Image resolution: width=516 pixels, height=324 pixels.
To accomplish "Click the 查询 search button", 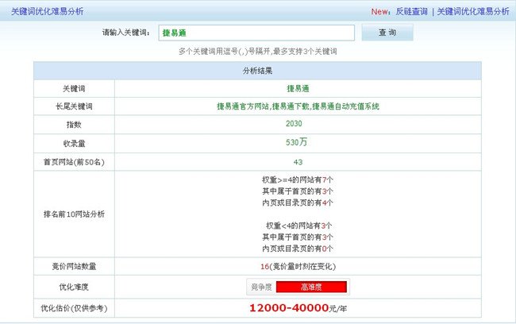I will pos(387,33).
